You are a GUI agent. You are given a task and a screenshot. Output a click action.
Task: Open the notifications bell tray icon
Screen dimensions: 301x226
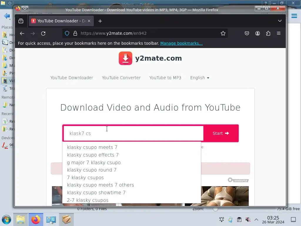[222, 220]
